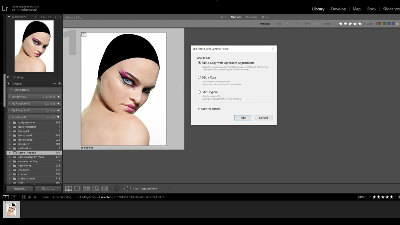Open Survey view icon

click(95, 188)
